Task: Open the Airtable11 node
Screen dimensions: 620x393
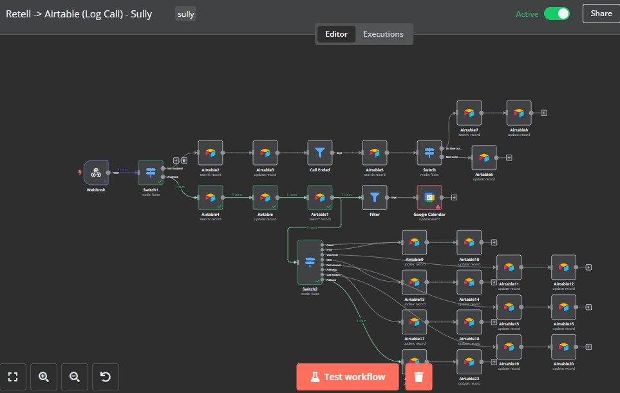Action: [509, 267]
